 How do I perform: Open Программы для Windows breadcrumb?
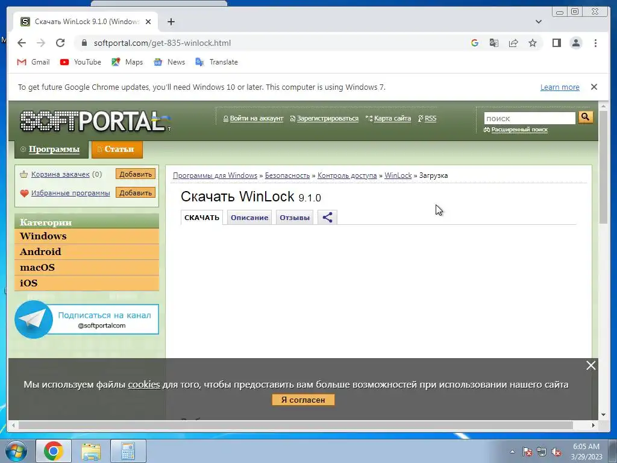pyautogui.click(x=215, y=175)
